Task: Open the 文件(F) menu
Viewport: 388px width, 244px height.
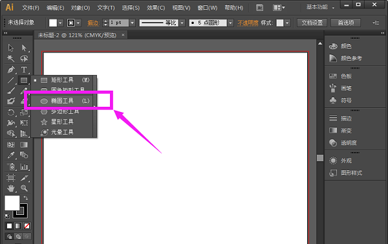Action: [x=30, y=8]
